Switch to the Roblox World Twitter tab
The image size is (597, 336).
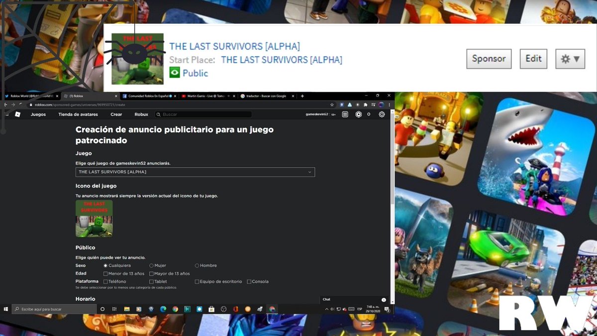(x=31, y=96)
